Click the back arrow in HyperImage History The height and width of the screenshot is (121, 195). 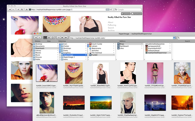(36, 38)
